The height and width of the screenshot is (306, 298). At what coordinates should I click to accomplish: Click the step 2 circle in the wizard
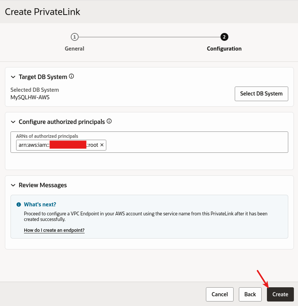pyautogui.click(x=224, y=37)
